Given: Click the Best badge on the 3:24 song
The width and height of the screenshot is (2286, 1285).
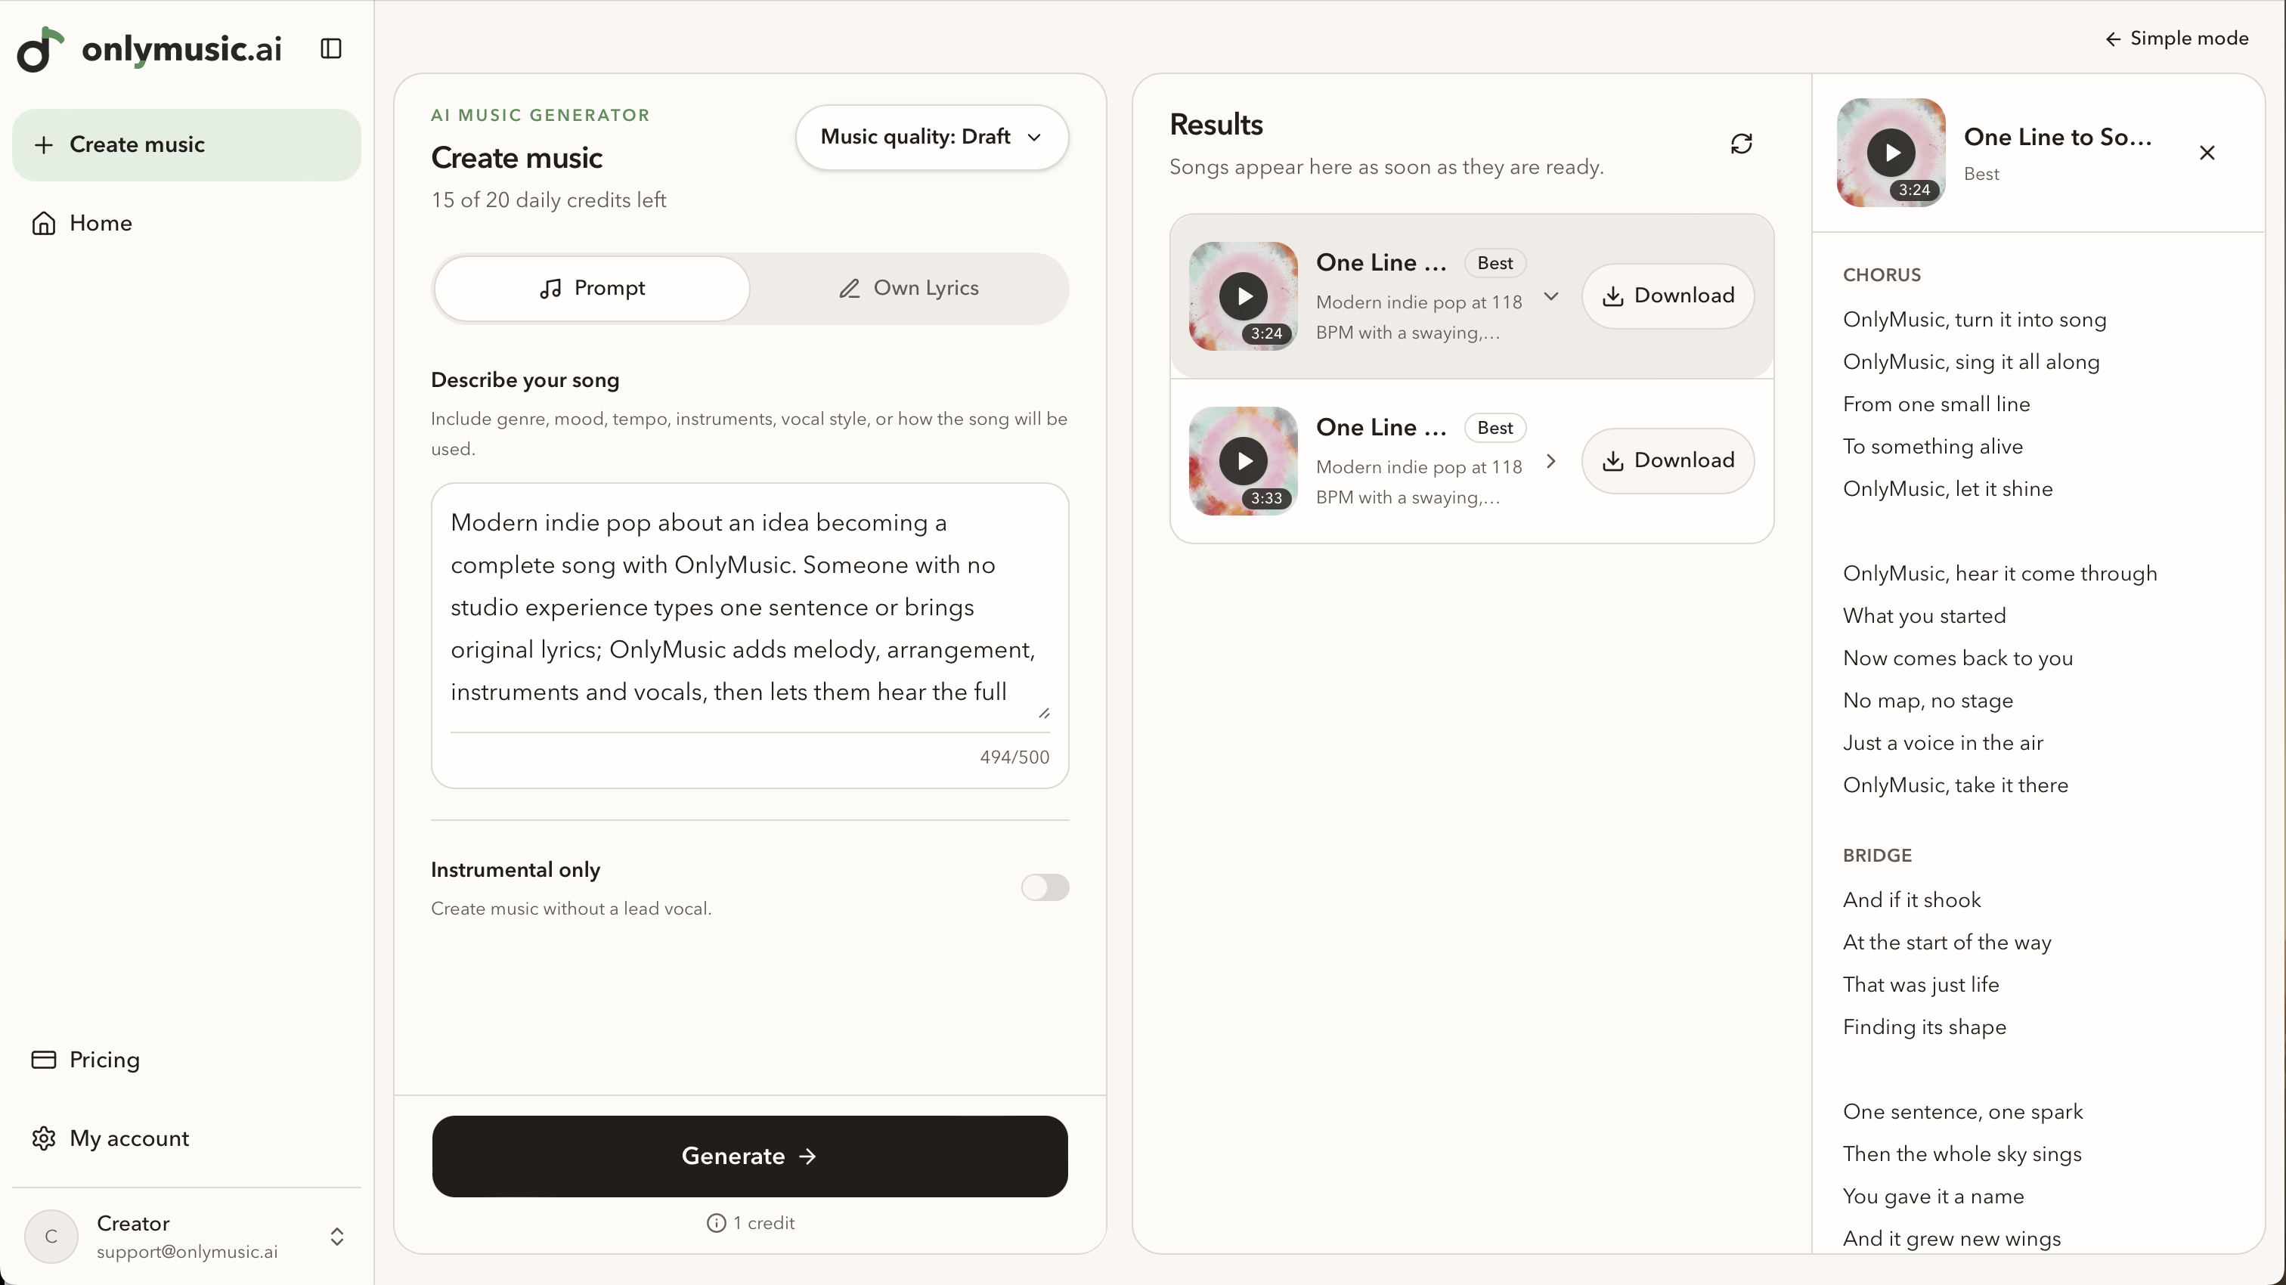Looking at the screenshot, I should click(1495, 263).
